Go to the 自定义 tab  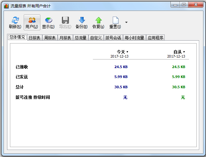pos(96,38)
